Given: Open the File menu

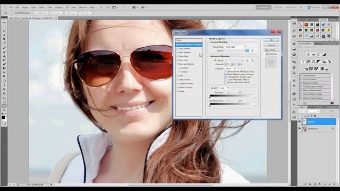Looking at the screenshot, I should (11, 7).
